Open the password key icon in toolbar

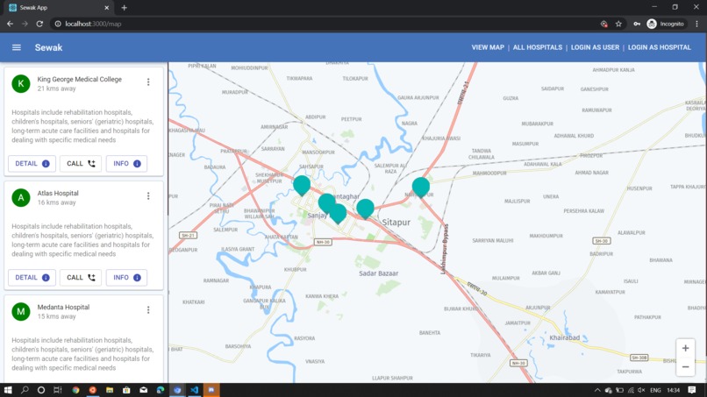point(637,24)
